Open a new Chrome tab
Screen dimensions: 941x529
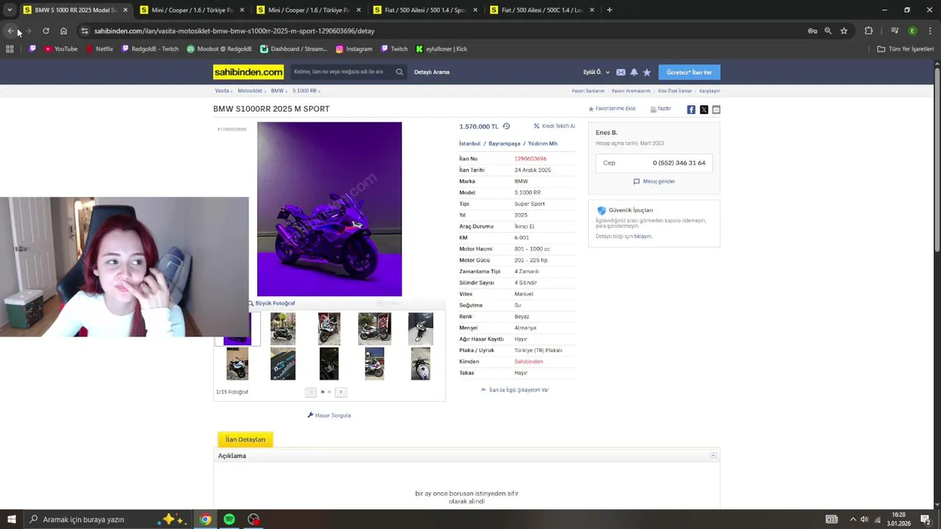tap(609, 10)
